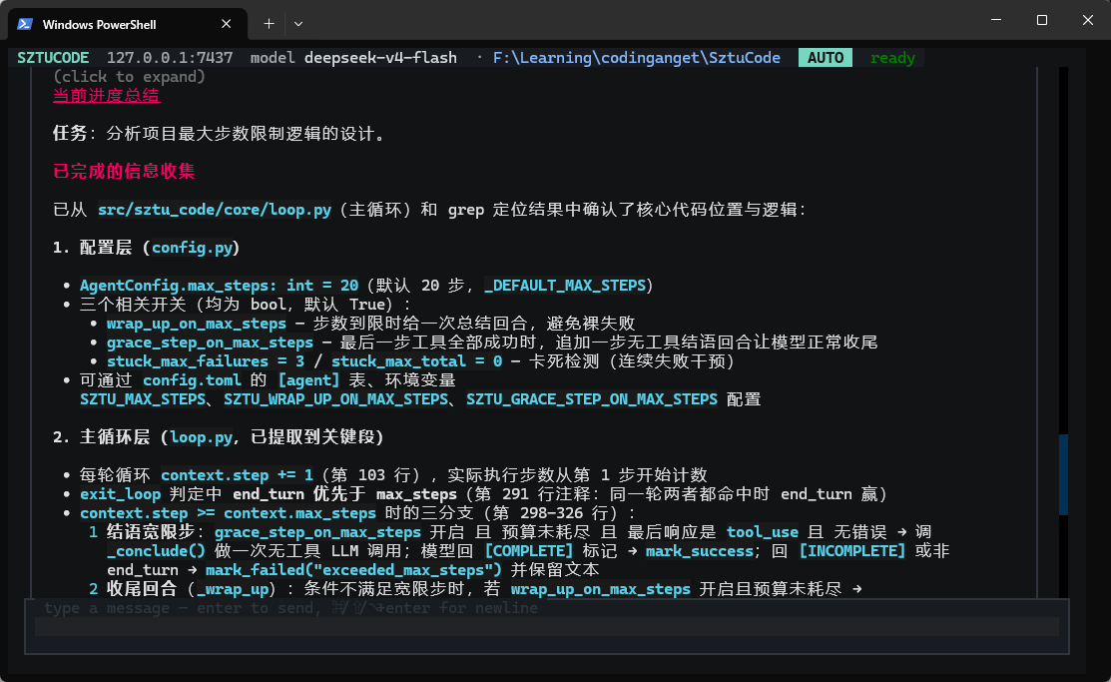Click the model name deepseek-v4-flash
Viewport: 1111px width, 682px height.
click(380, 58)
